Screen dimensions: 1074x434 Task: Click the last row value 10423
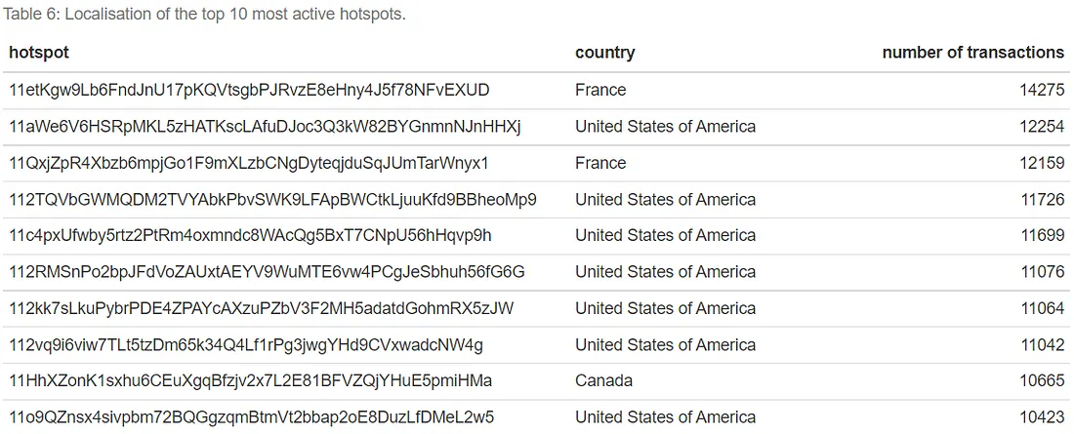[x=1042, y=417]
